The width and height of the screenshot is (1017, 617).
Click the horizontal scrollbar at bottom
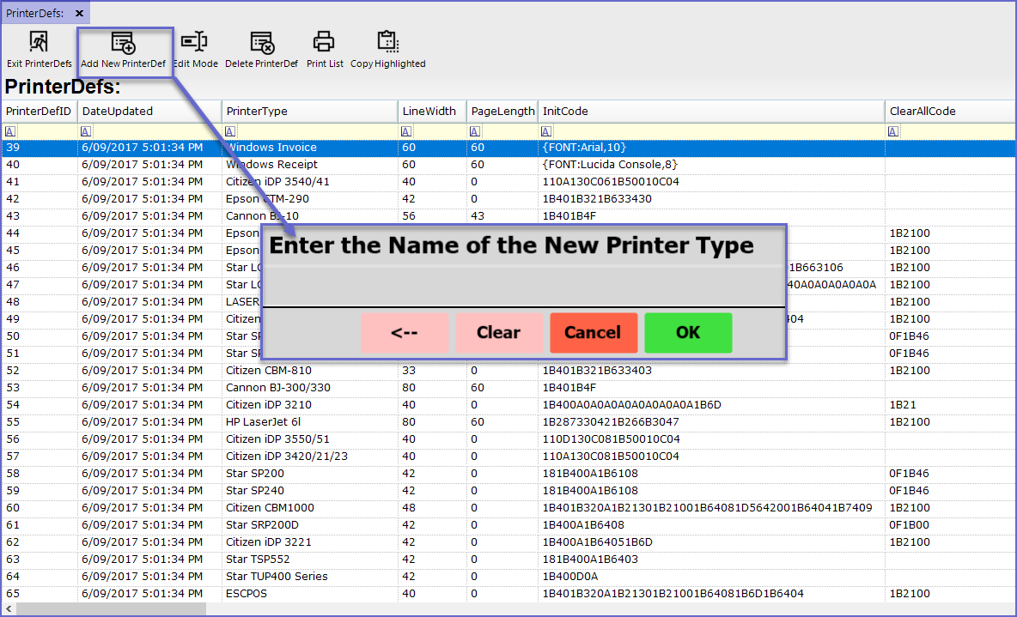pos(112,608)
